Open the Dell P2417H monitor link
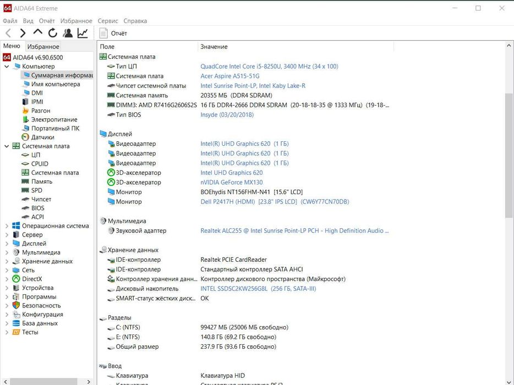 [x=275, y=201]
